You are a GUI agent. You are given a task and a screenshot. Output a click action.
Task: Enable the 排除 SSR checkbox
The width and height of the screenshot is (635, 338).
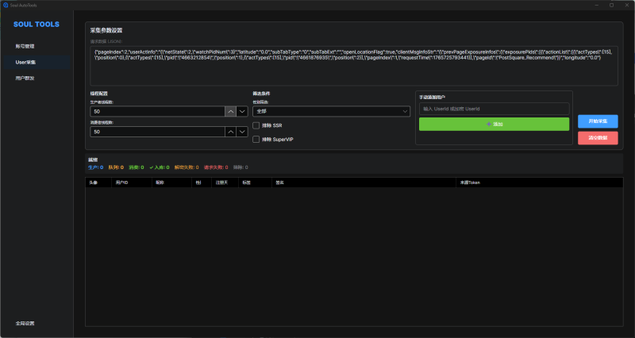point(256,125)
